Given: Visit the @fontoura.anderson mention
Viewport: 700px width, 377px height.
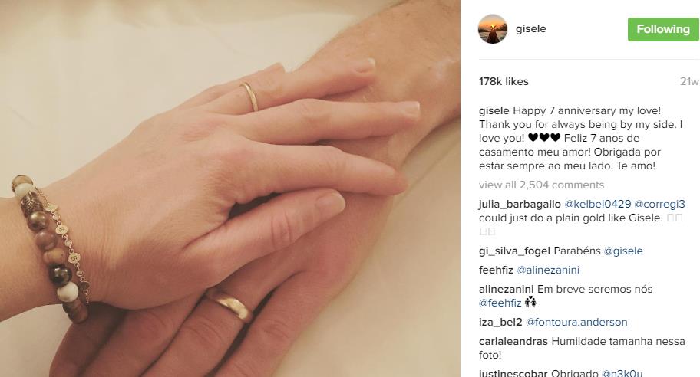Looking at the screenshot, I should point(576,322).
